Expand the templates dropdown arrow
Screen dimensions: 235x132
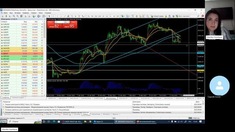coord(46,16)
